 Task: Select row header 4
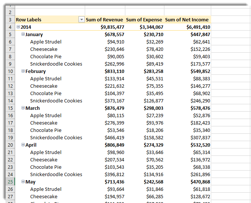click(10, 27)
